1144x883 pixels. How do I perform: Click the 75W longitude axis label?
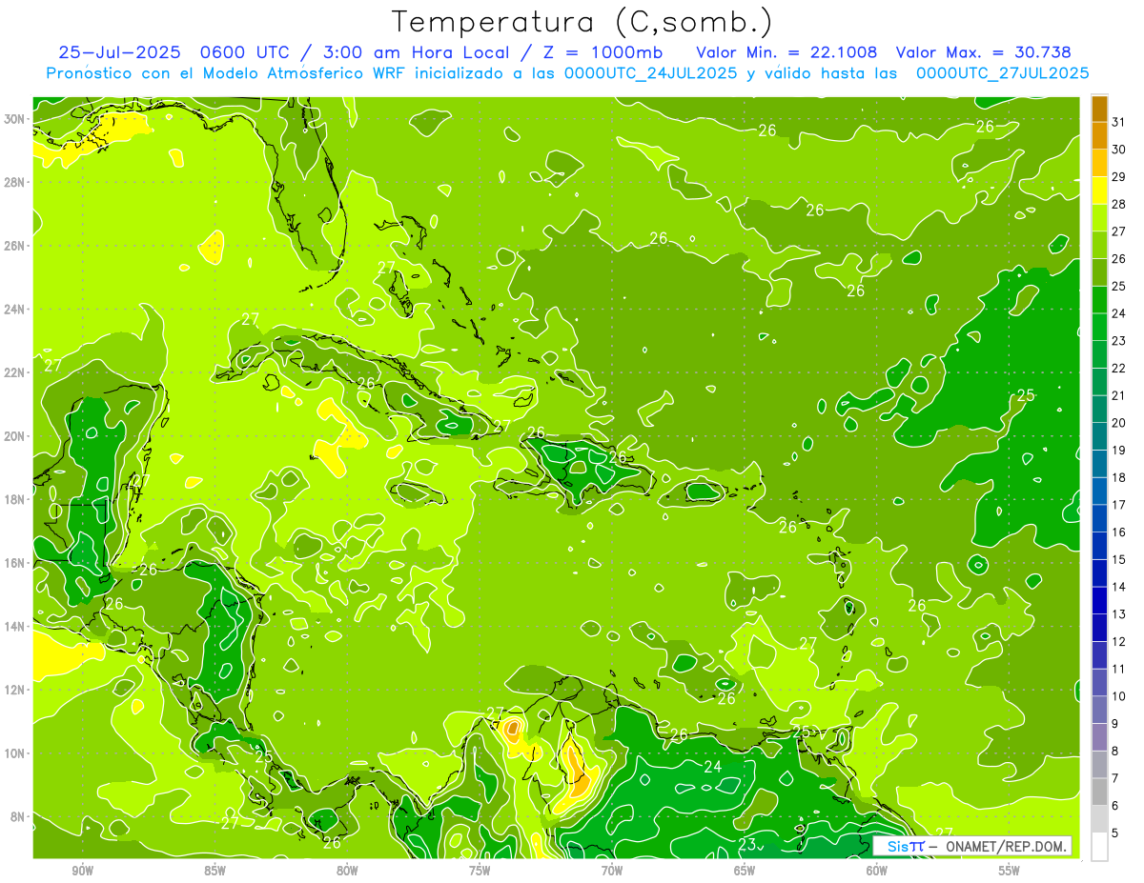(x=480, y=871)
